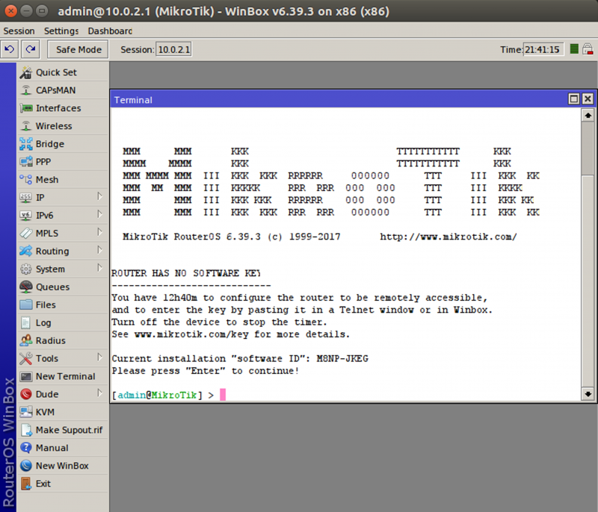Click the Log page icon
This screenshot has height=512, width=598.
[26, 323]
